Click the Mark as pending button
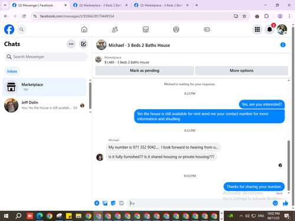This screenshot has width=295, height=221. pos(145,71)
